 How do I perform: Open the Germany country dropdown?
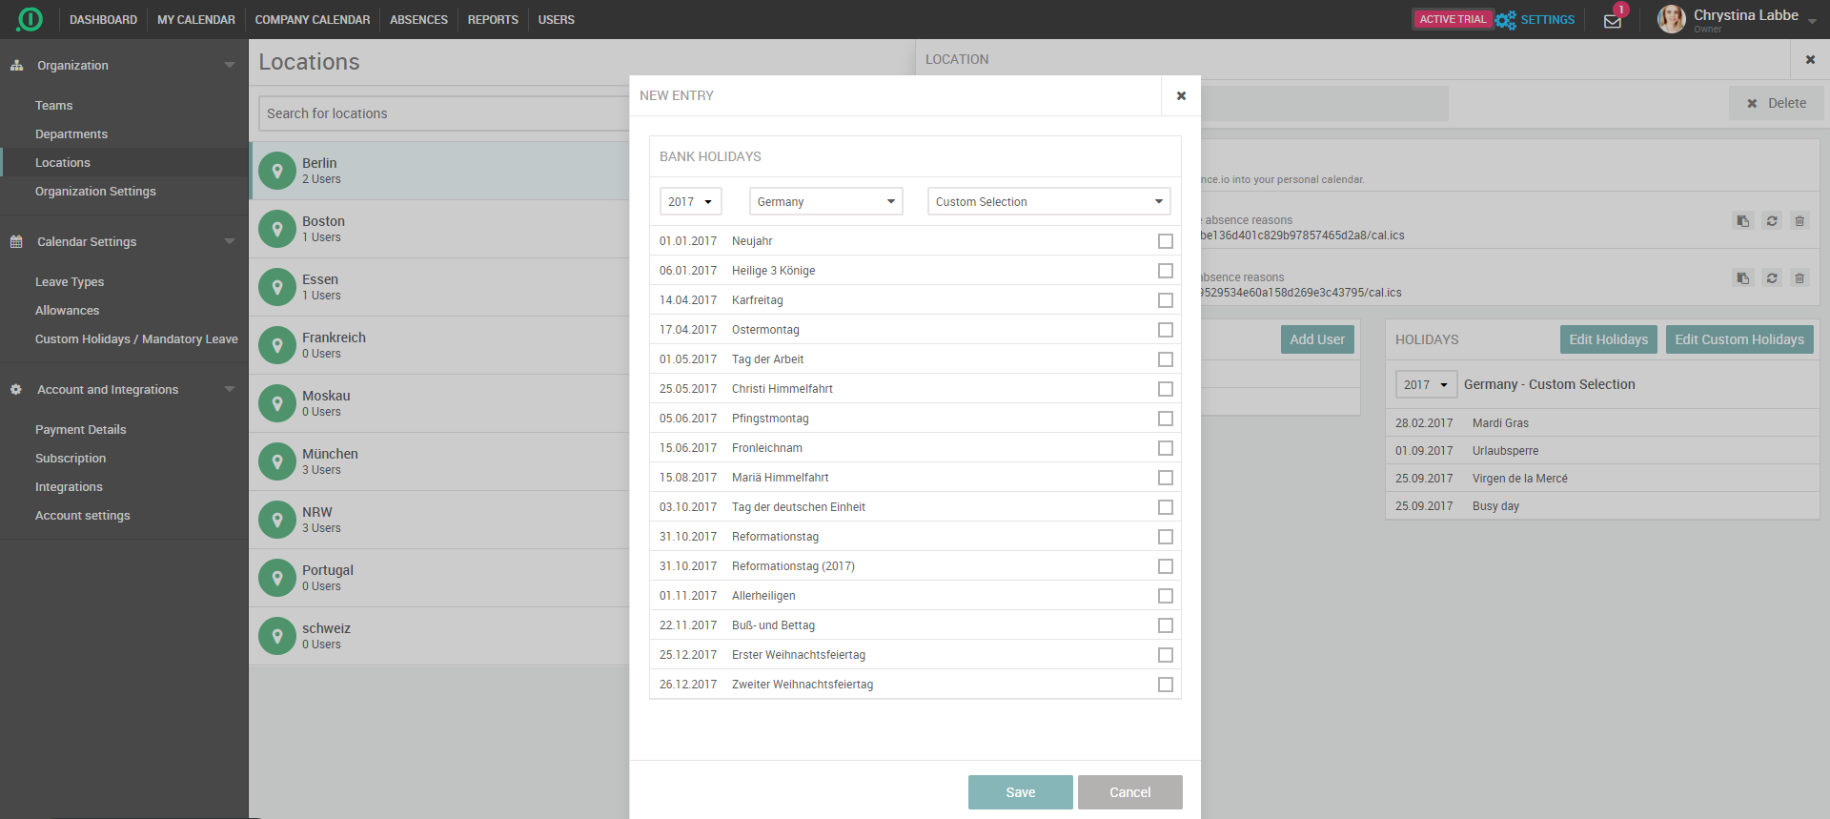point(825,202)
